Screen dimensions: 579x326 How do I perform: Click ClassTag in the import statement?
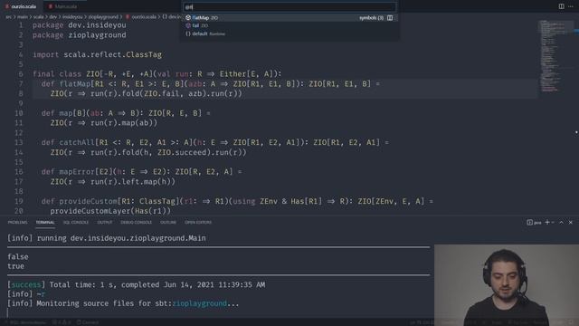click(144, 54)
